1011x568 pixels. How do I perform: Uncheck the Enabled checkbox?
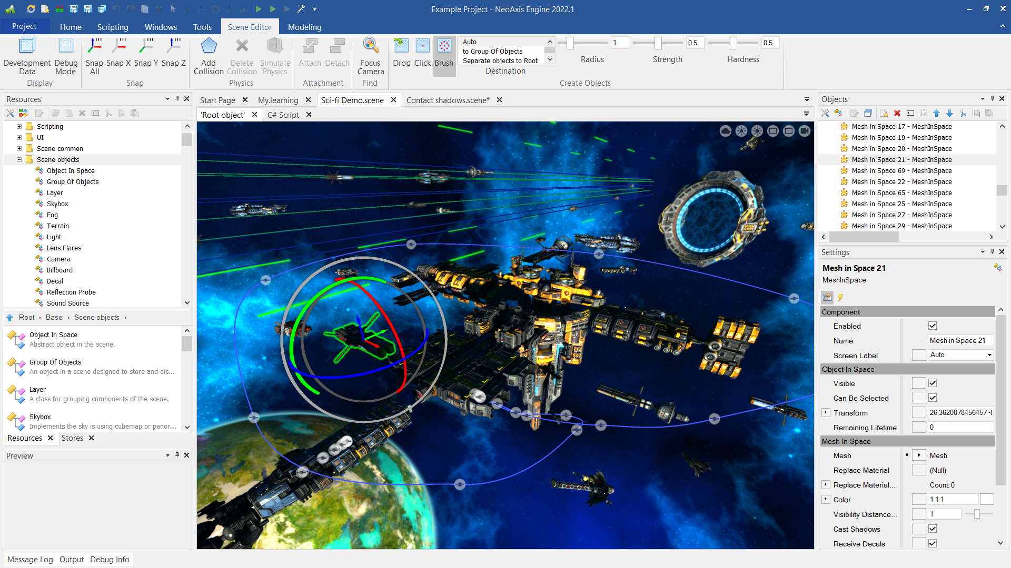933,326
